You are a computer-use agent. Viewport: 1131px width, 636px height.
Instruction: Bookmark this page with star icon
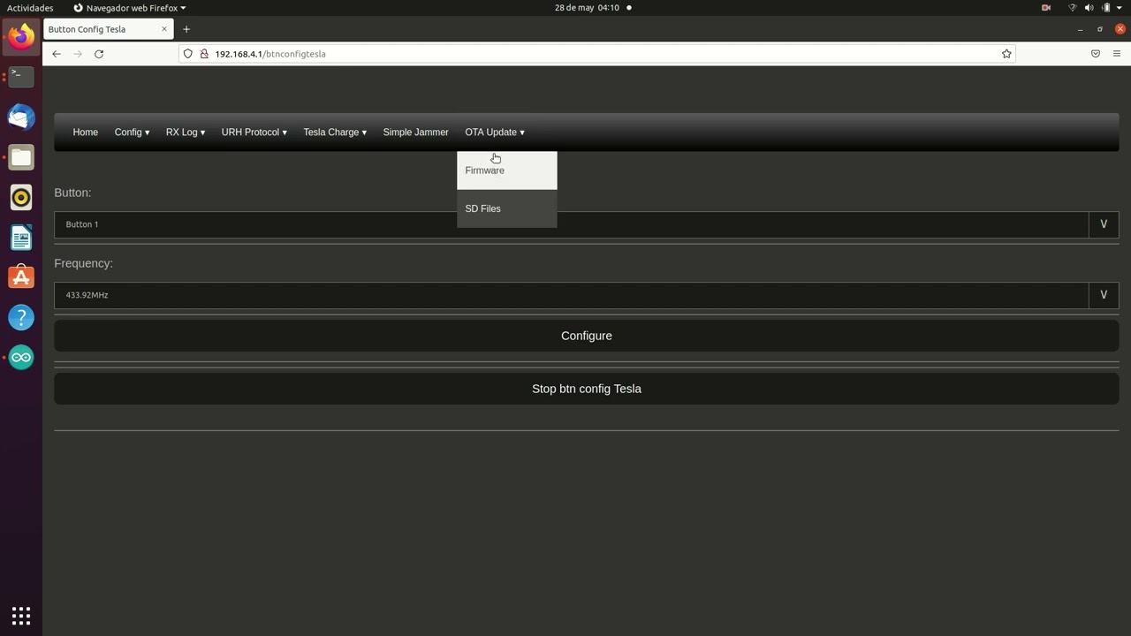coord(1006,54)
